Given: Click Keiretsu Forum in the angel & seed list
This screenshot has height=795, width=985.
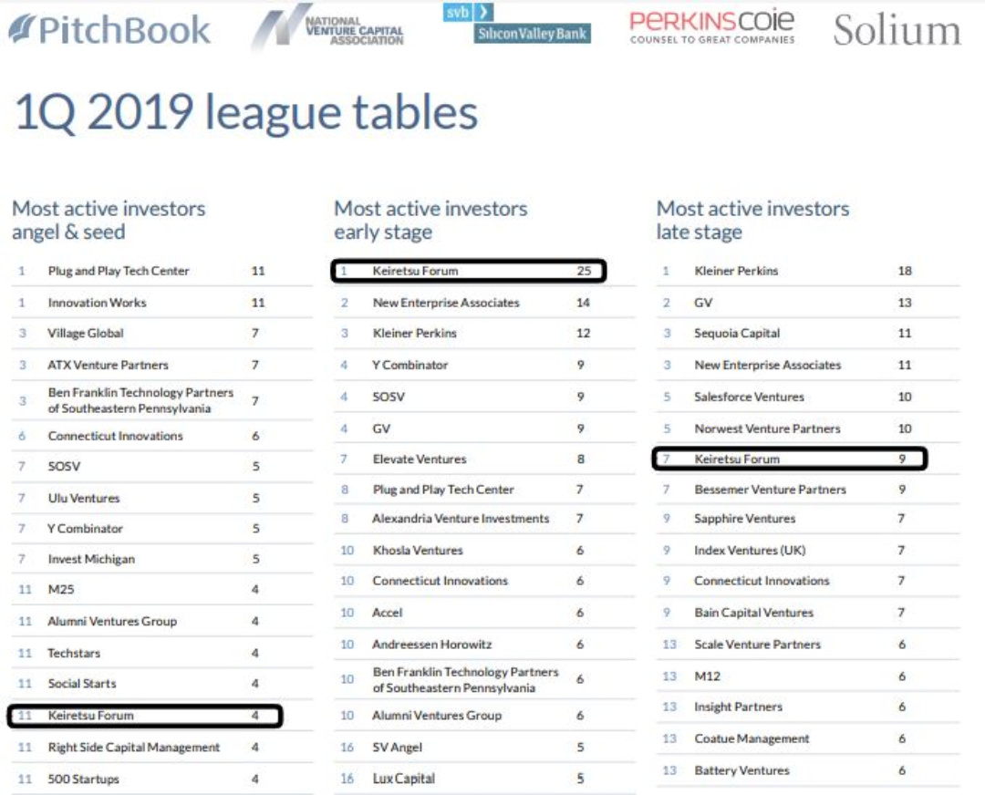Looking at the screenshot, I should click(90, 716).
